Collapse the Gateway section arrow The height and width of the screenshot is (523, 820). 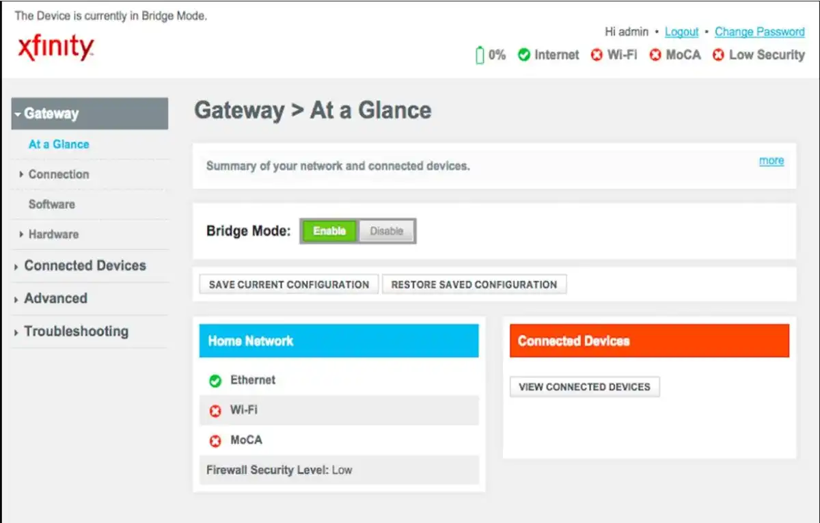[x=18, y=114]
